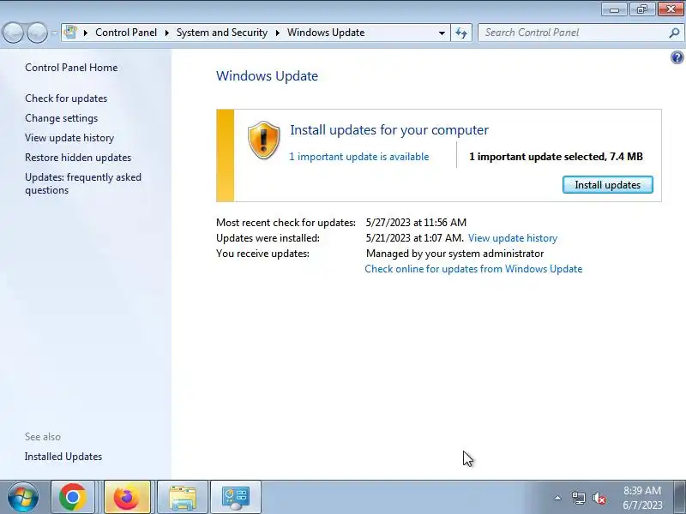Open the address bar history dropdown
686x514 pixels.
442,33
